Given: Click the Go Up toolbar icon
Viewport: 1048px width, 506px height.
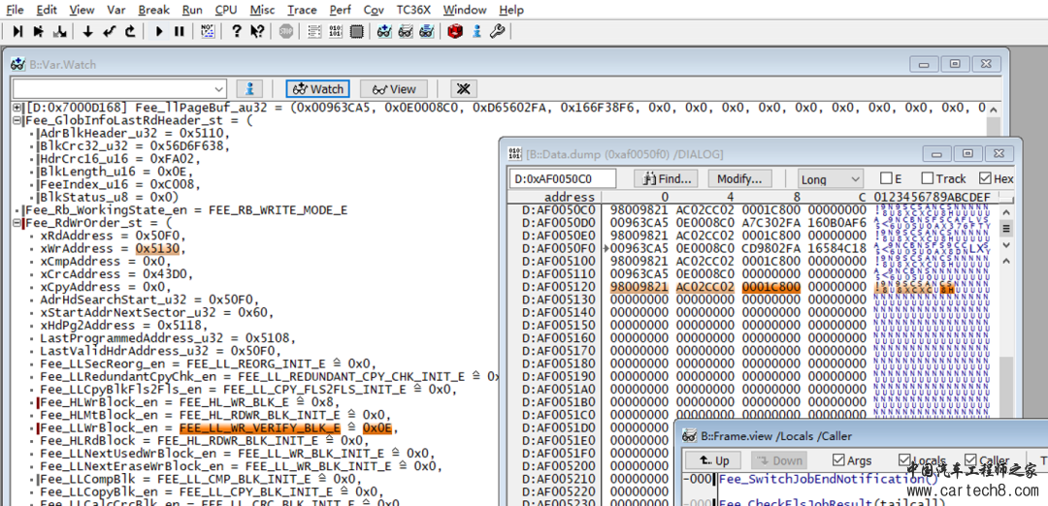Looking at the screenshot, I should coord(130,31).
